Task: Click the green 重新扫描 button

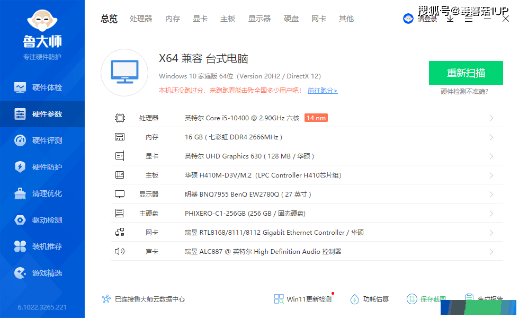Action: [x=466, y=73]
